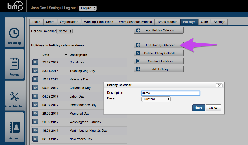Switch to the Working Time Types tab
This screenshot has height=145, width=248.
pyautogui.click(x=99, y=22)
